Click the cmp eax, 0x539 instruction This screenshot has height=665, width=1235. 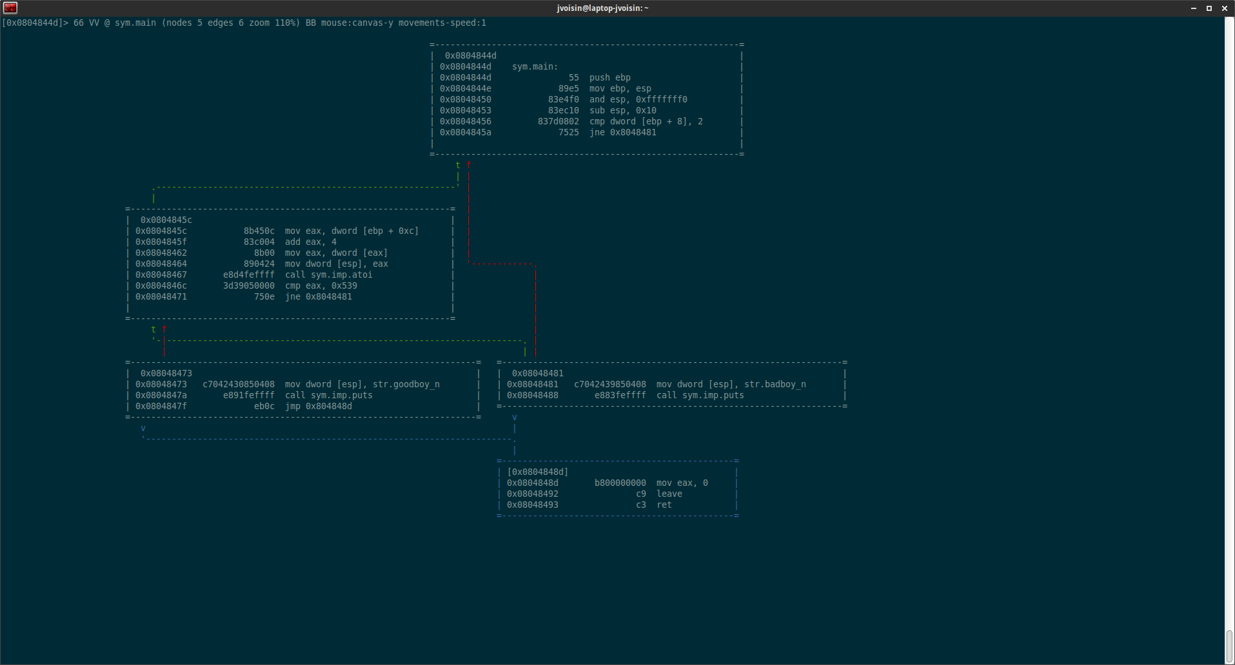point(321,285)
